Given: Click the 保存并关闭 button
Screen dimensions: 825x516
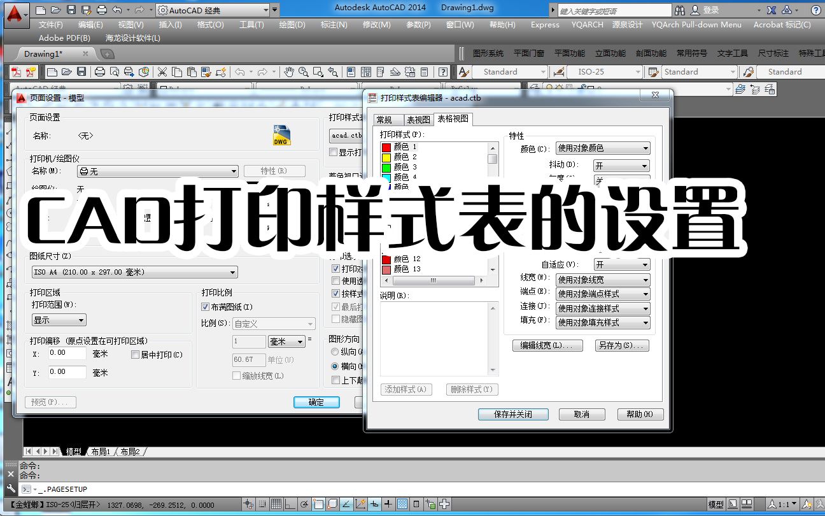Looking at the screenshot, I should pyautogui.click(x=513, y=414).
